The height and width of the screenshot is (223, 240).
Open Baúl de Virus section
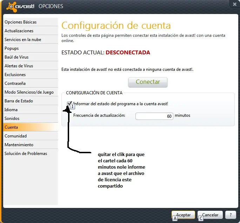31,57
